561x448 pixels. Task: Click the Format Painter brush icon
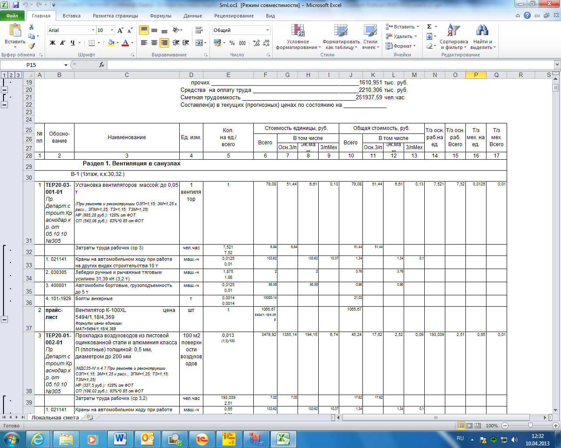tap(32, 46)
